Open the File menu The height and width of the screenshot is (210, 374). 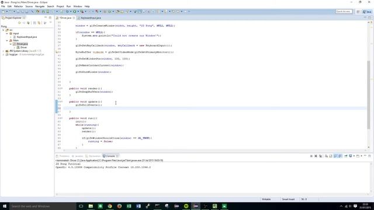(x=3, y=6)
